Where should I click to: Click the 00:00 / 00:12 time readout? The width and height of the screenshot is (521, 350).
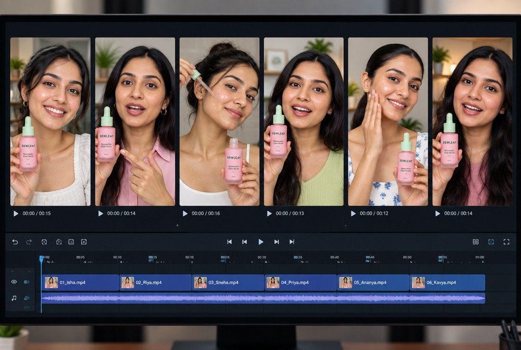coord(374,214)
